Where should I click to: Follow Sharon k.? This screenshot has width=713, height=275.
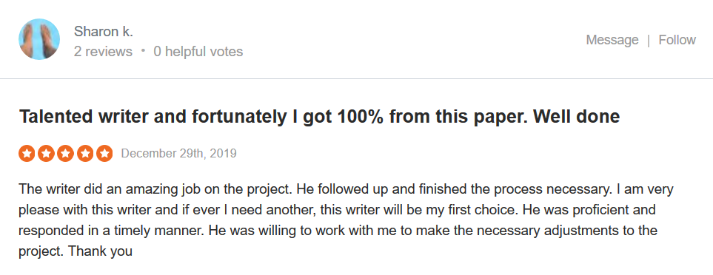click(x=677, y=40)
